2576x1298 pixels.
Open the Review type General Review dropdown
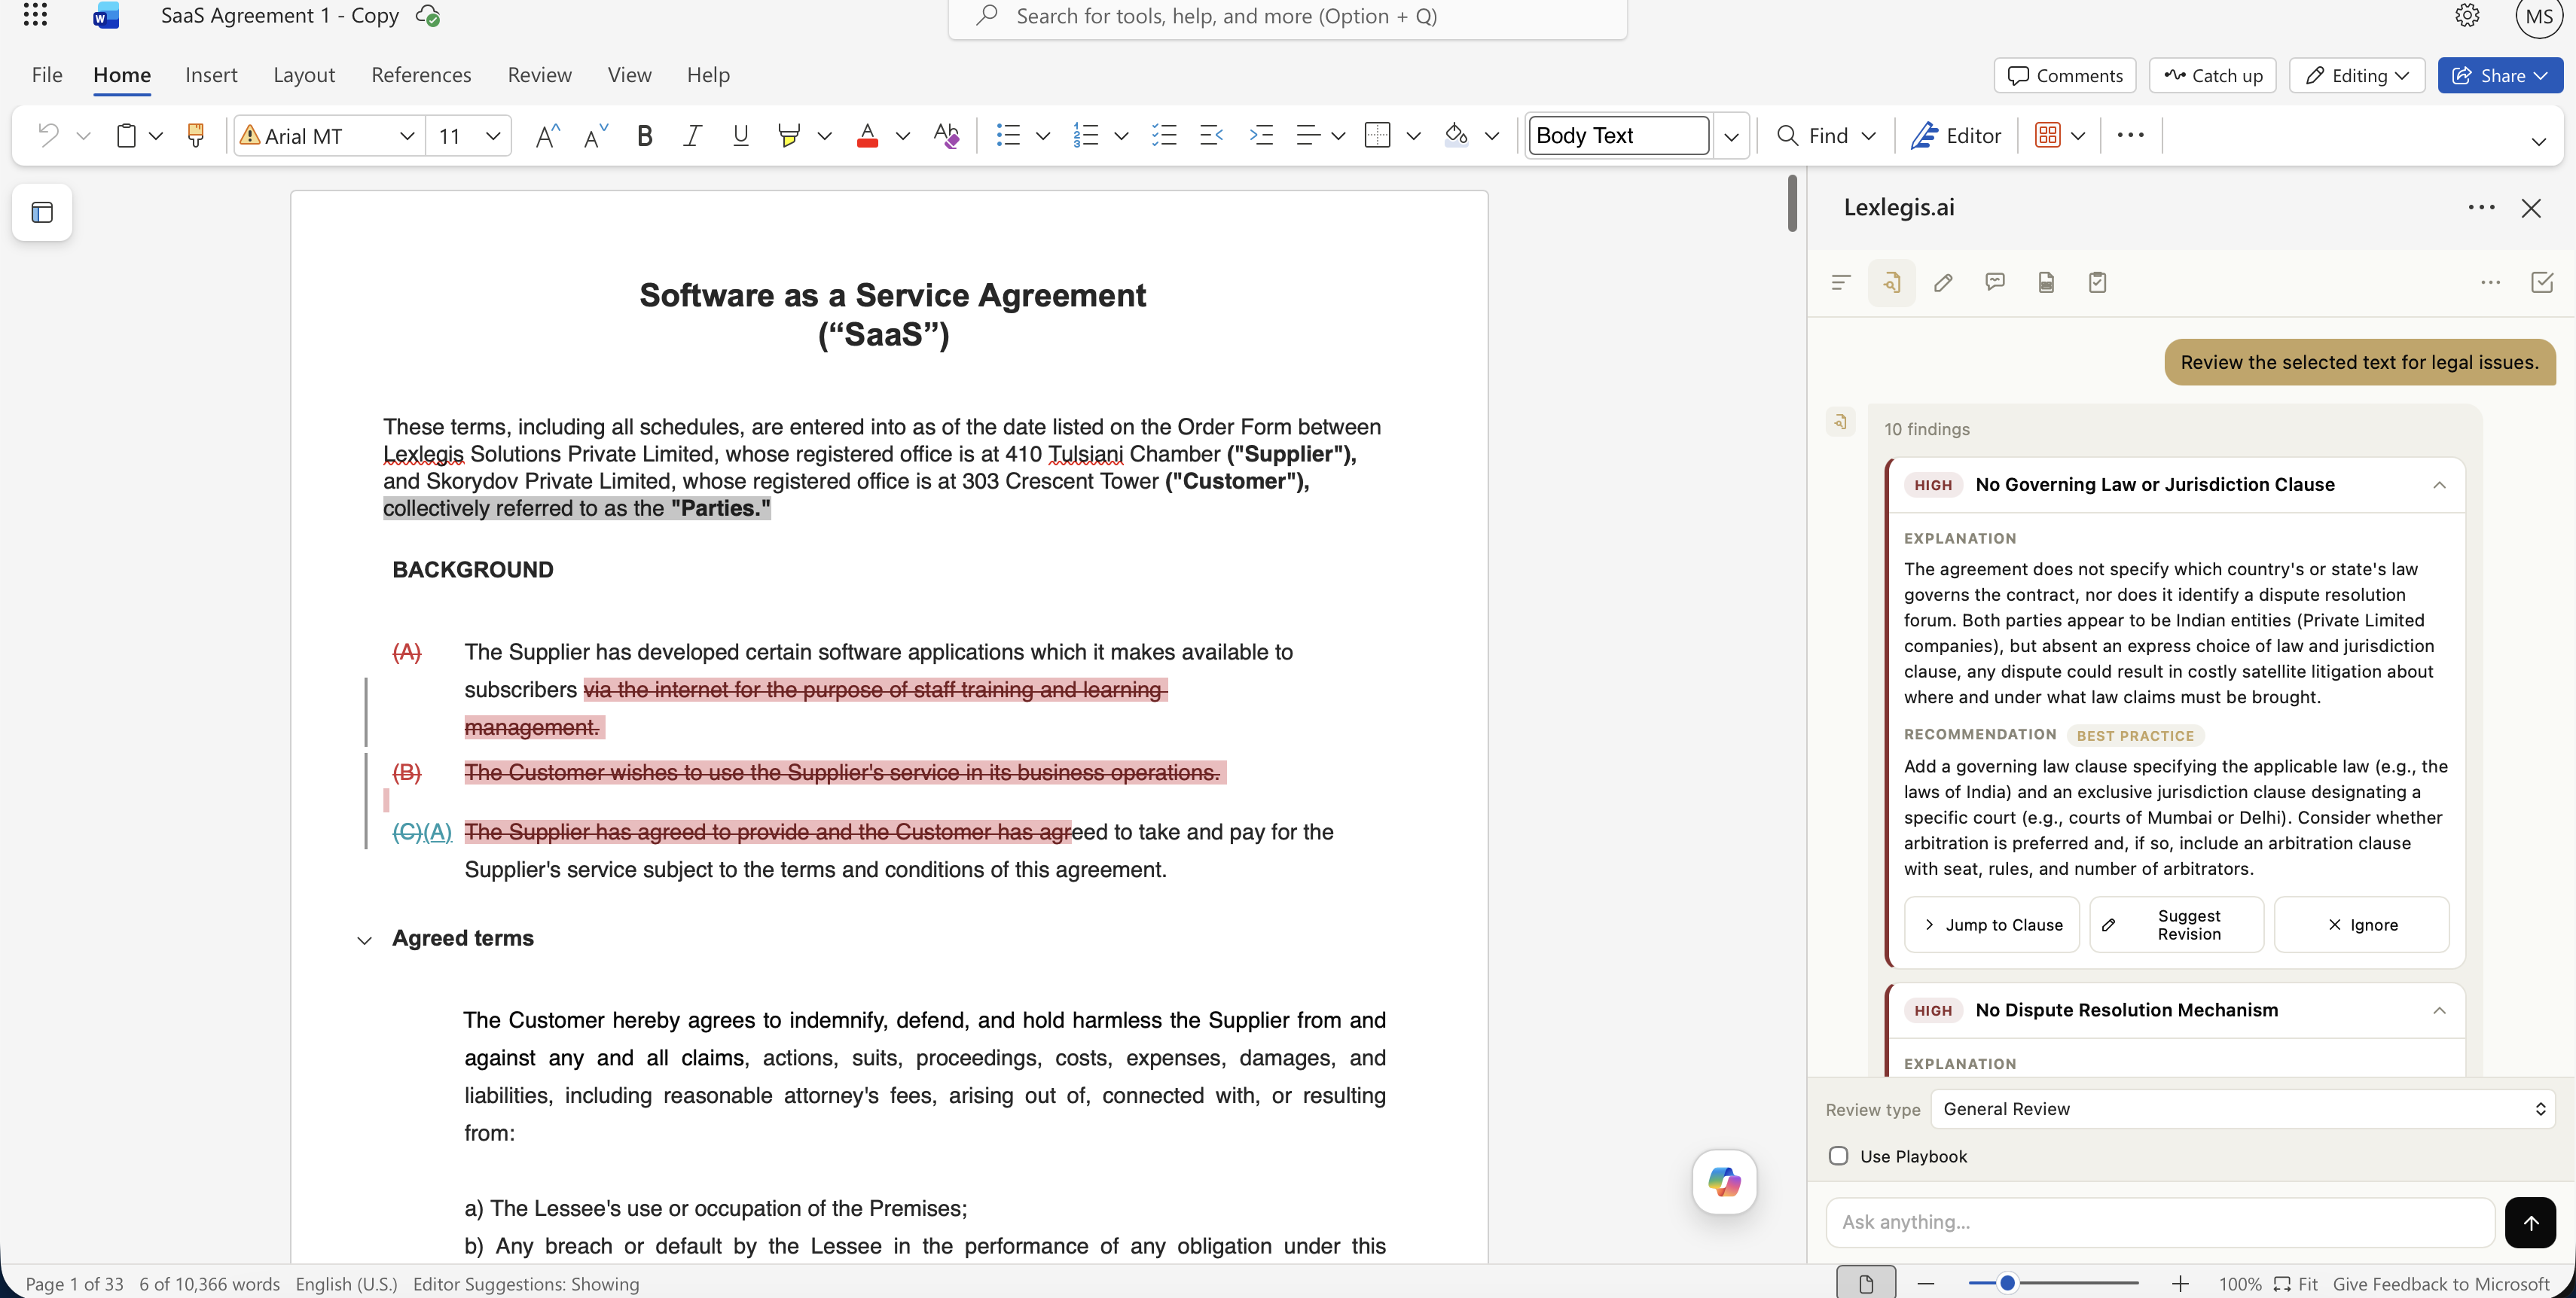pyautogui.click(x=2243, y=1109)
